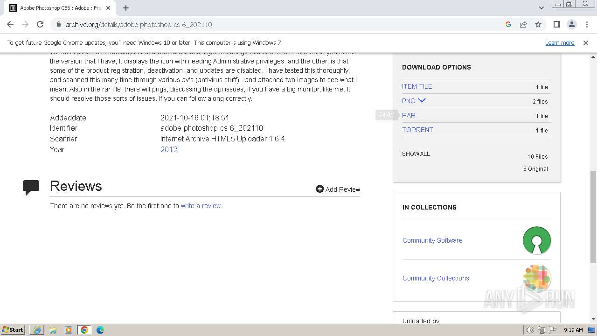Open the Windows Start menu
Image resolution: width=597 pixels, height=336 pixels.
(13, 329)
